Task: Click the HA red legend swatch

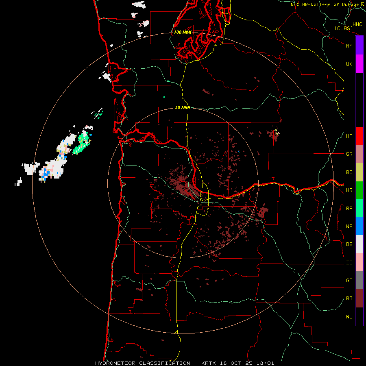Action: 359,136
